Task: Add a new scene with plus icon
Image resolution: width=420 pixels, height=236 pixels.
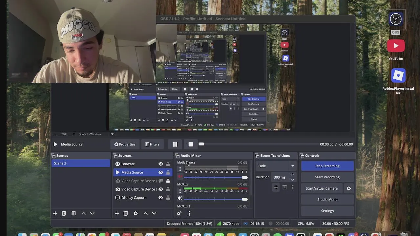Action: tap(55, 213)
